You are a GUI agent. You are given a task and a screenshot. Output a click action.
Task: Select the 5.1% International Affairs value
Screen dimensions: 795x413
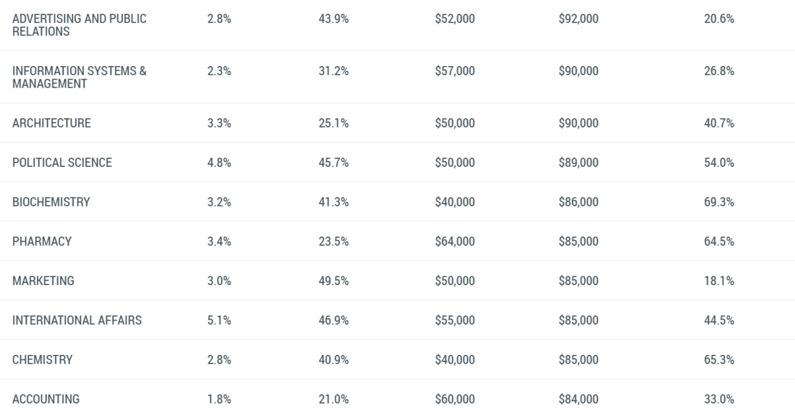click(219, 320)
